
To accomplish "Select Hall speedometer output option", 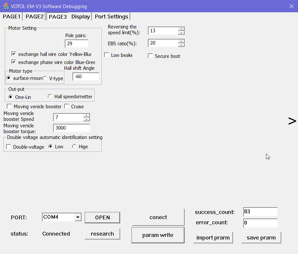I will tap(50, 96).
